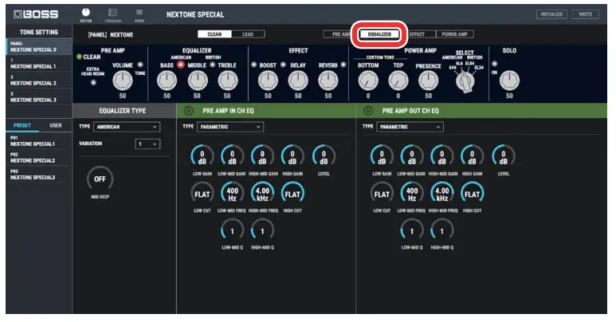Click the TREBLE knob on the panel

tap(227, 80)
